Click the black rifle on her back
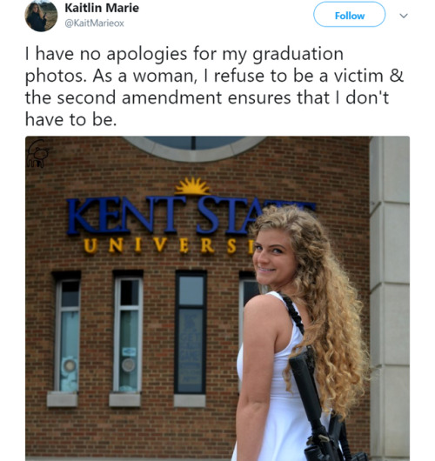The image size is (435, 461). [320, 405]
